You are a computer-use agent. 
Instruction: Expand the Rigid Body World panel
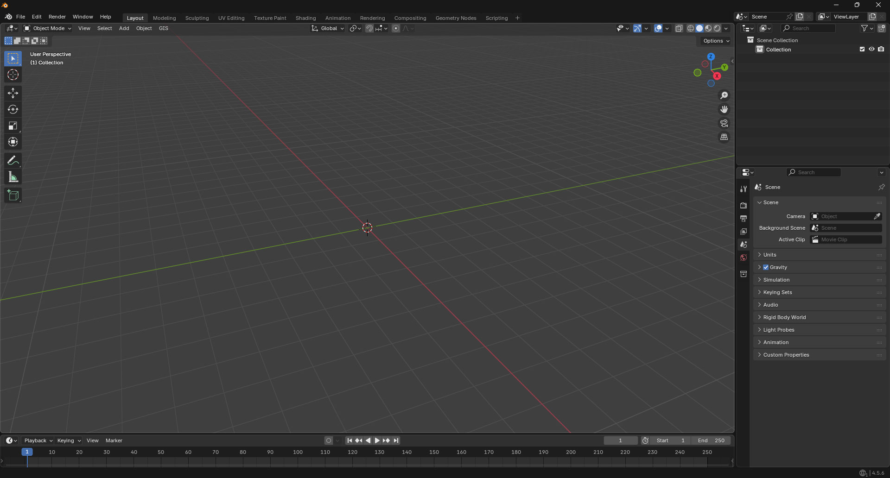[x=820, y=317]
